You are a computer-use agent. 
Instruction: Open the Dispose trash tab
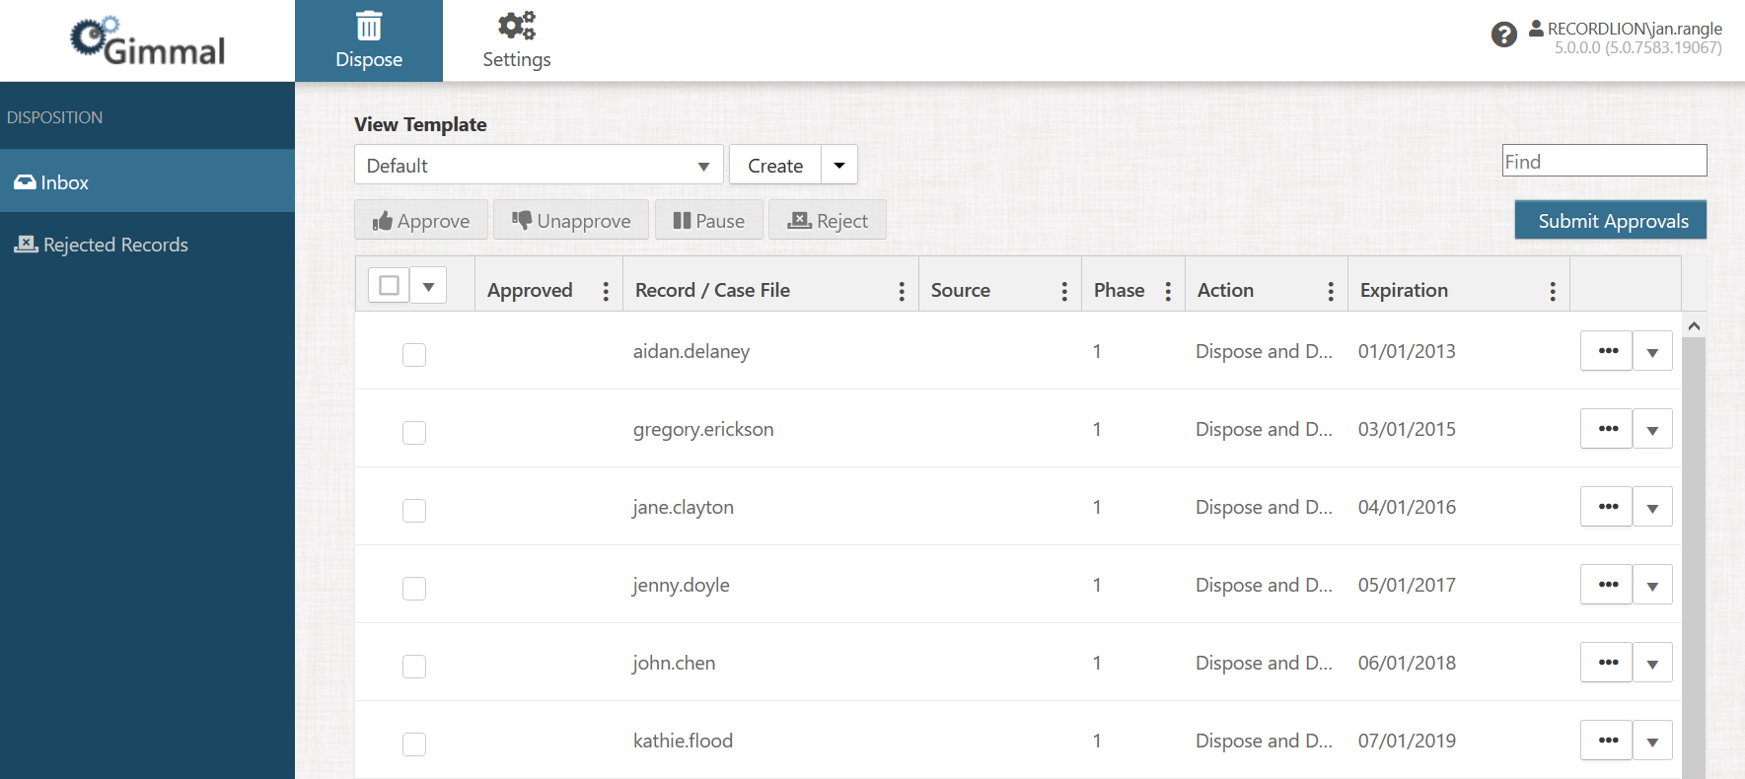369,41
